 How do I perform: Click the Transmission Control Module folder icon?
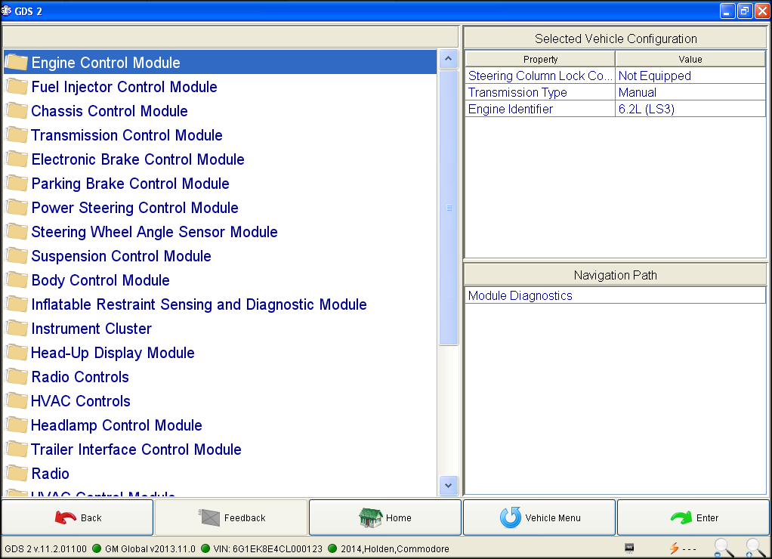[x=17, y=135]
